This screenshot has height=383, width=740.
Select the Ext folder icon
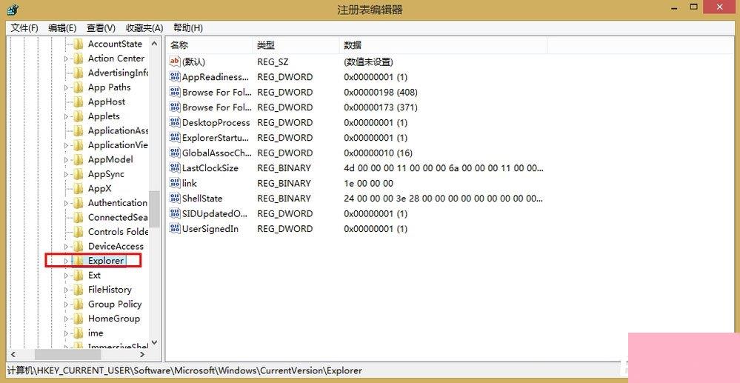coord(79,276)
